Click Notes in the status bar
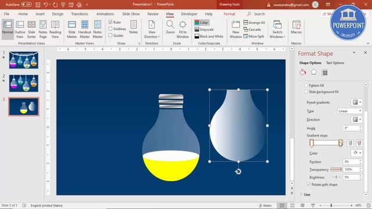The image size is (372, 209). (265, 206)
